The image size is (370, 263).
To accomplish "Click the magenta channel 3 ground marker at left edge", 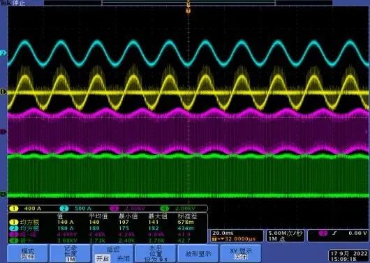I will point(3,132).
